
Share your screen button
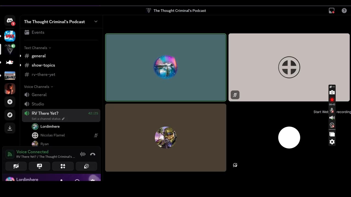coord(39,166)
